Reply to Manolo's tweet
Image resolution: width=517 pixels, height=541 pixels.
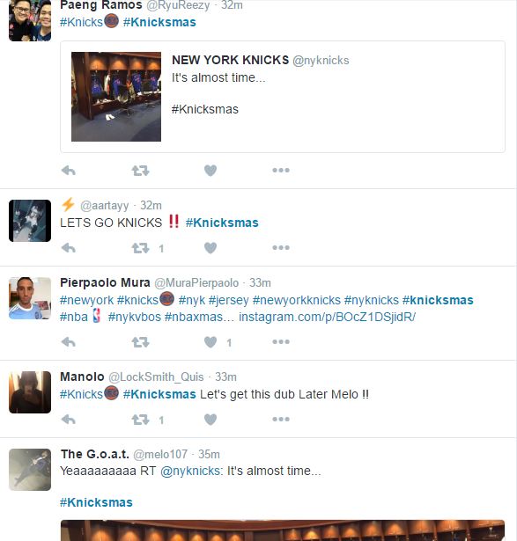pos(69,420)
